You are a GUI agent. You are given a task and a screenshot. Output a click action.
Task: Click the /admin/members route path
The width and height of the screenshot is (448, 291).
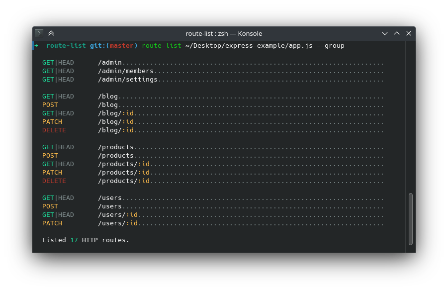126,71
